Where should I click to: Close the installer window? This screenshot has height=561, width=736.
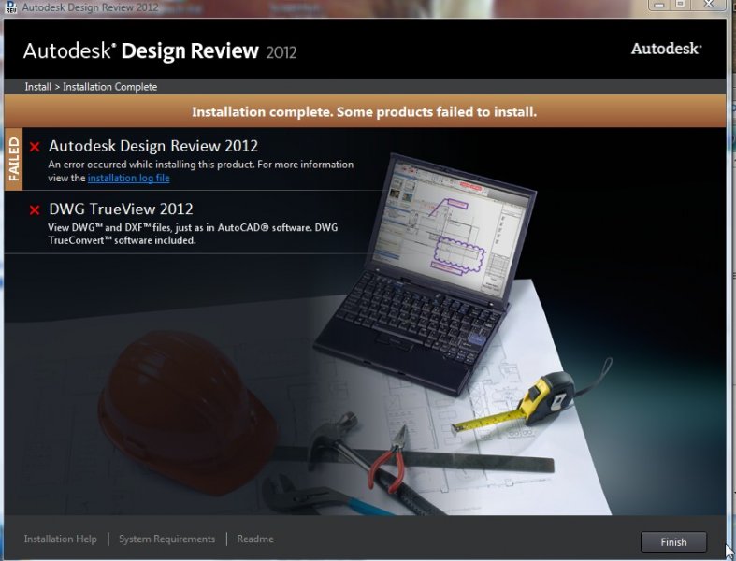point(709,5)
